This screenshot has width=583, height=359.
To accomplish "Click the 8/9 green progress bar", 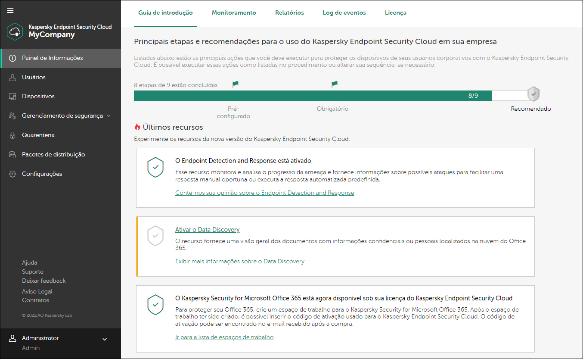I will coord(313,96).
